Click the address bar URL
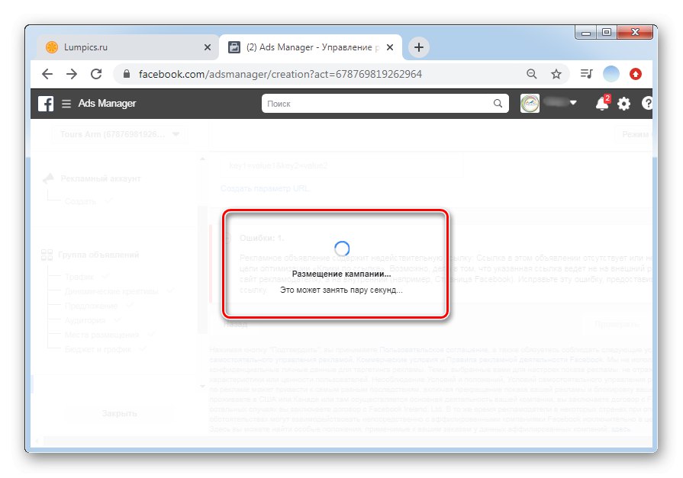Image resolution: width=683 pixels, height=478 pixels. pos(280,74)
